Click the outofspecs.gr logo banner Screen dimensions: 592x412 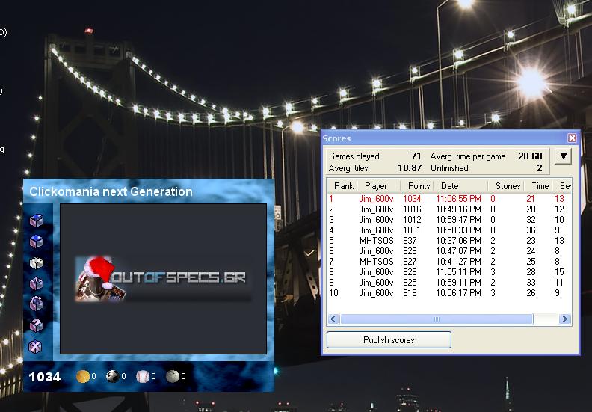[x=163, y=279]
